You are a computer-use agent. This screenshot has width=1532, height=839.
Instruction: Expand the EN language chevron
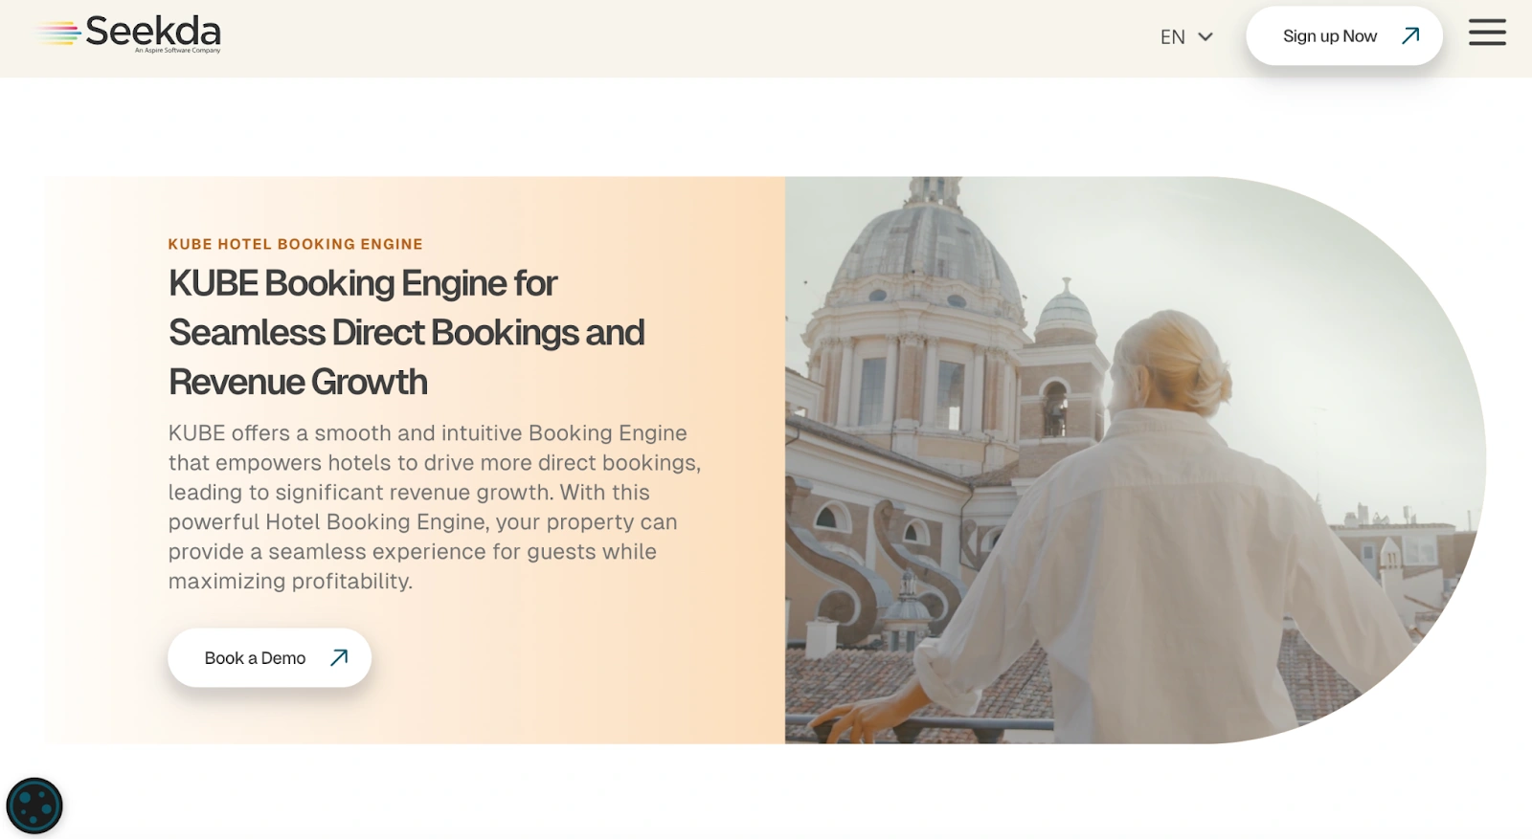(x=1205, y=37)
